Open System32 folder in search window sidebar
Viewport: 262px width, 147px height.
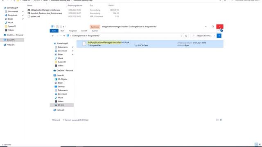(62, 62)
